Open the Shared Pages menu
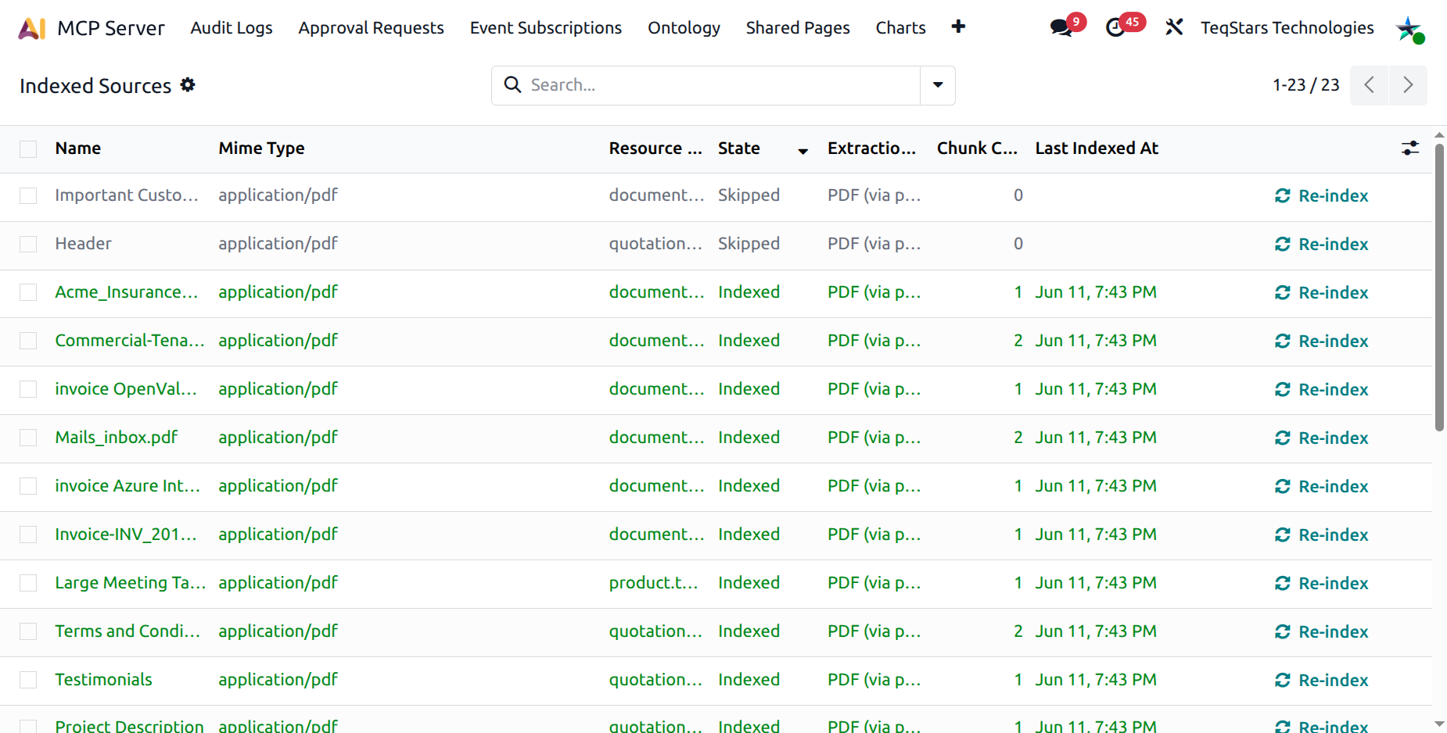The height and width of the screenshot is (733, 1447). point(798,27)
